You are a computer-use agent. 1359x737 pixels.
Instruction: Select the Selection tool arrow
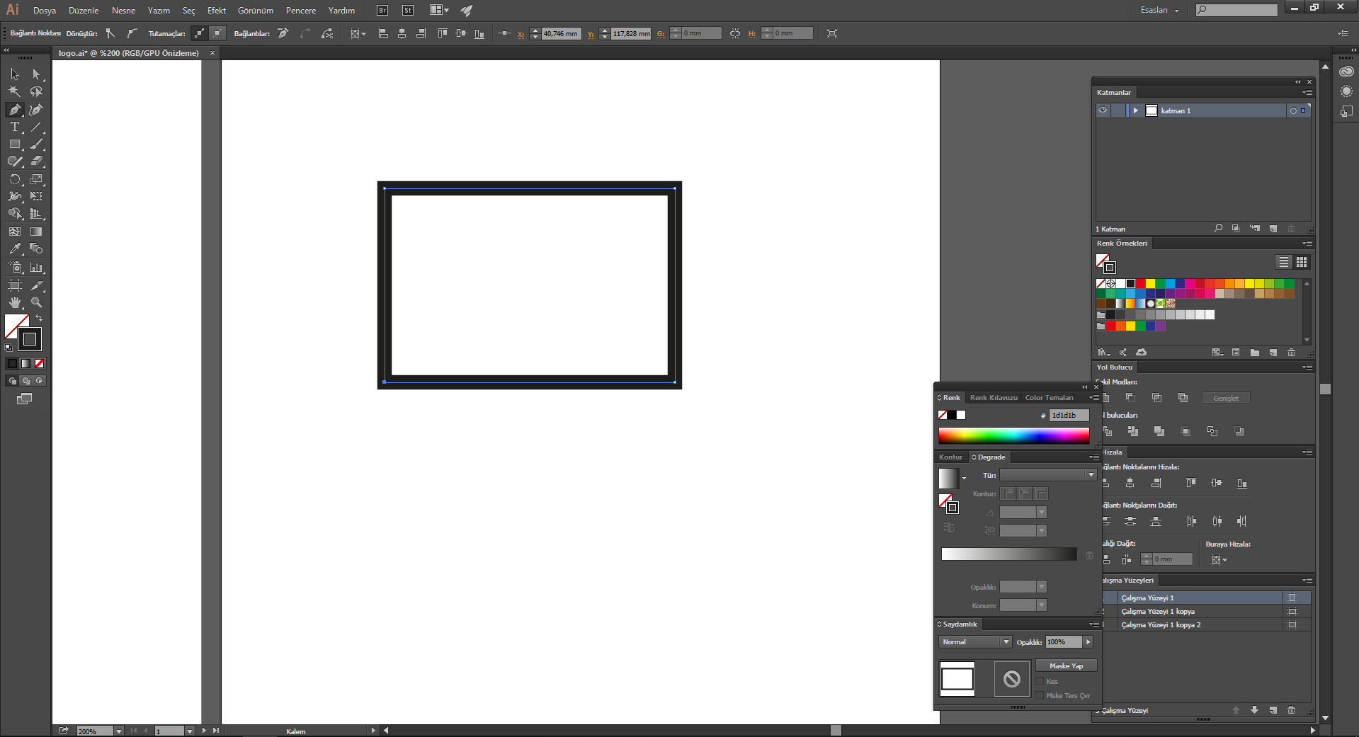coord(15,74)
